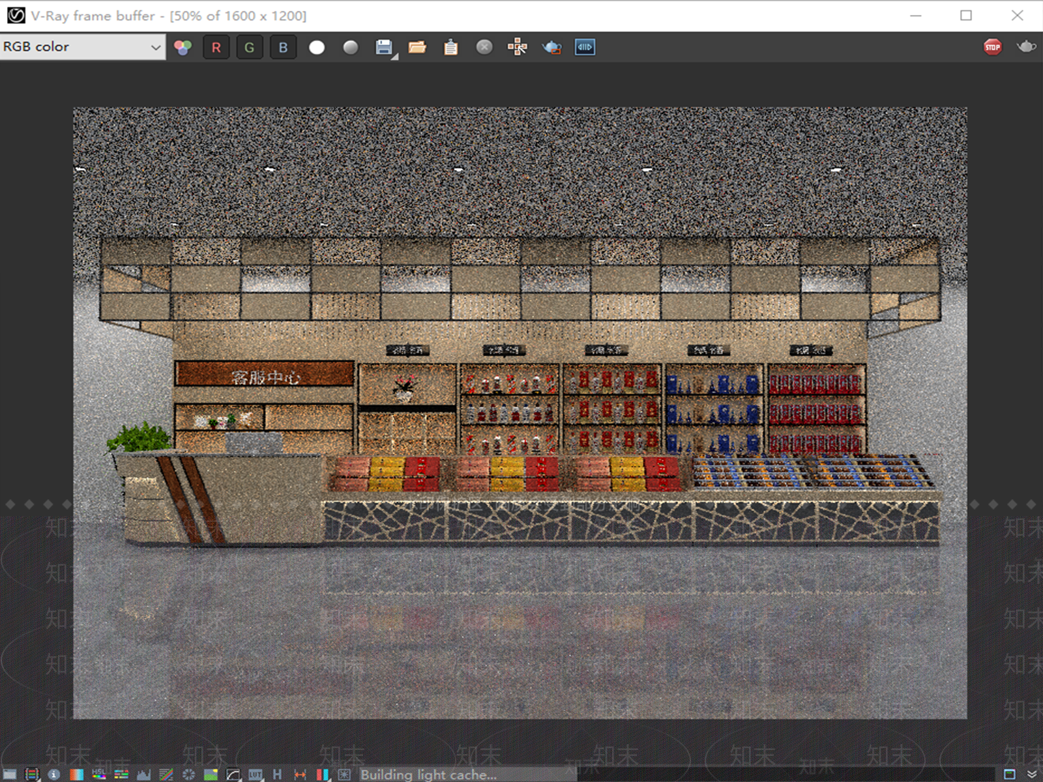Switch to alpha channel white circle
The height and width of the screenshot is (782, 1043).
[317, 47]
